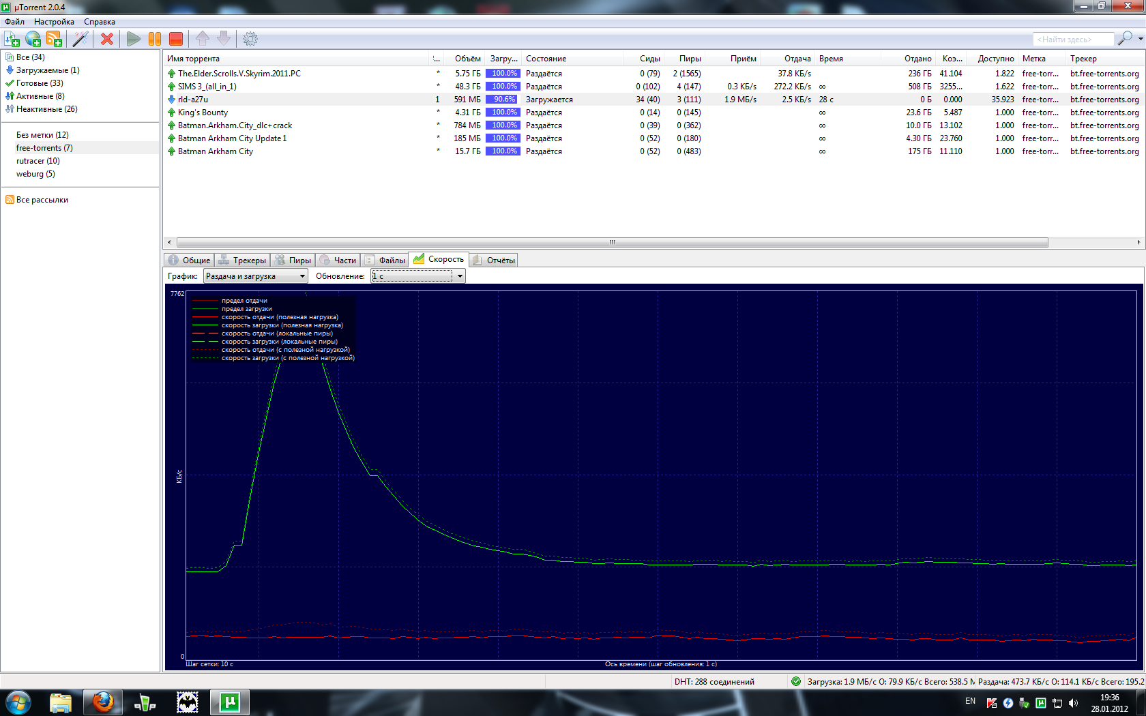Select Batman Arkham City Update 1 torrent
1146x716 pixels.
pos(653,138)
